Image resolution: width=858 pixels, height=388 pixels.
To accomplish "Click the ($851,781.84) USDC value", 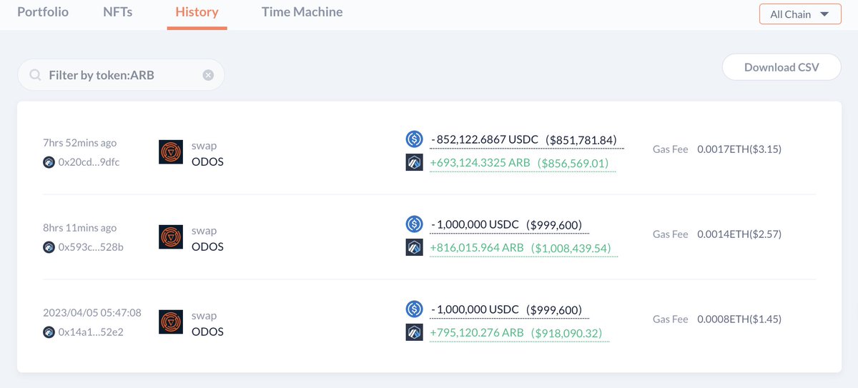I will coord(581,140).
